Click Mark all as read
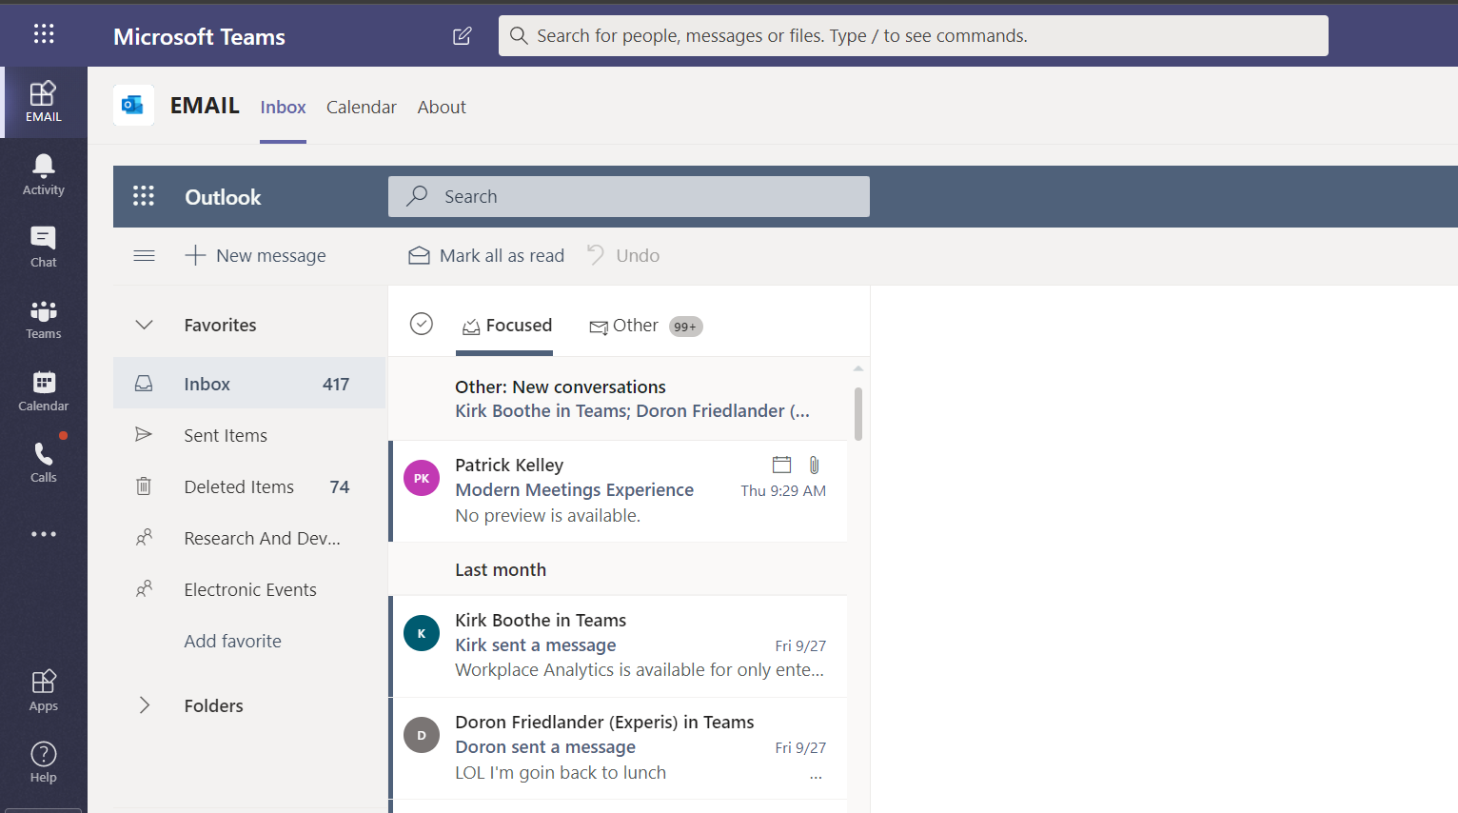The width and height of the screenshot is (1458, 813). click(x=485, y=255)
